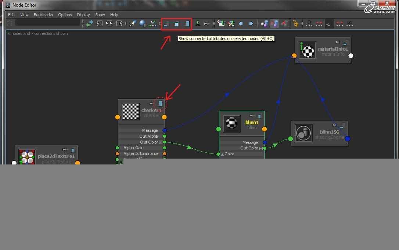Expand Color attribute on blinn1
The image size is (399, 250).
pyautogui.click(x=222, y=154)
